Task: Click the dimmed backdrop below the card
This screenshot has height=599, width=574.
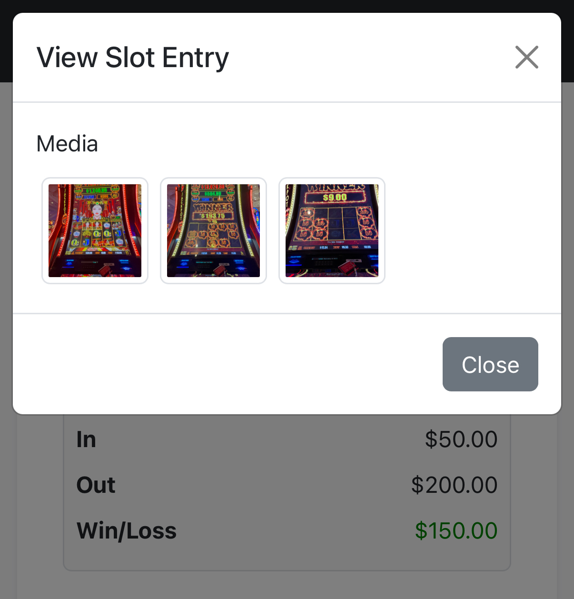Action: click(x=287, y=586)
